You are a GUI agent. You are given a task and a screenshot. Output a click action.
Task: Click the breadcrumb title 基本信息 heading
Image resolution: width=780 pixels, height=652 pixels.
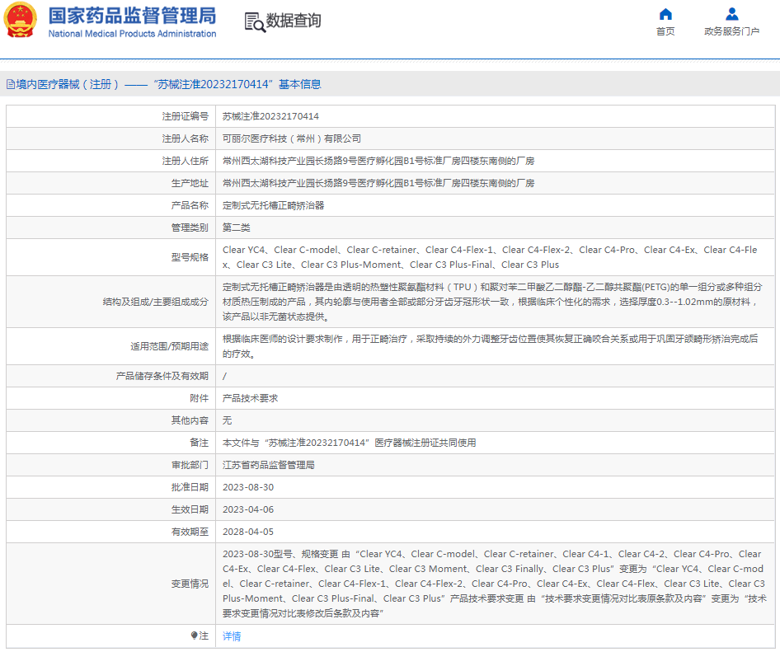pos(300,85)
